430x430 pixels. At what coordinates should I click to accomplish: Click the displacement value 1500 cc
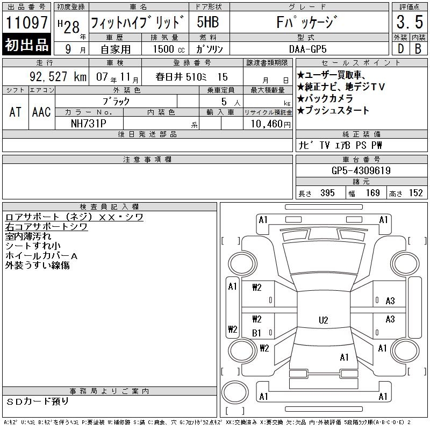(169, 49)
